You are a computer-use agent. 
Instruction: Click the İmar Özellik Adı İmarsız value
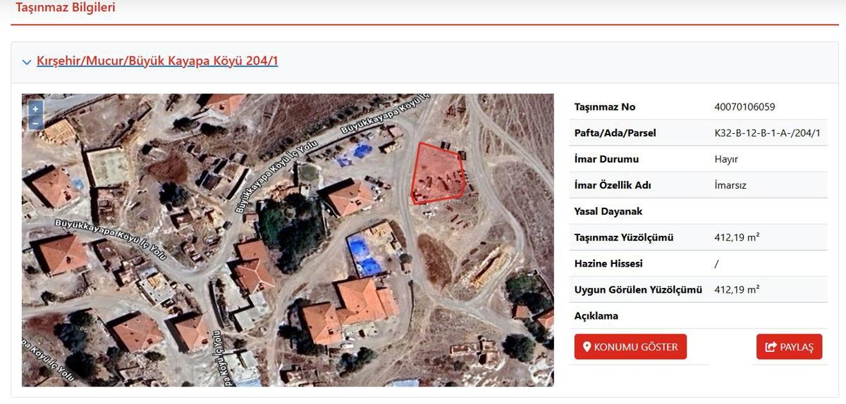pos(730,185)
